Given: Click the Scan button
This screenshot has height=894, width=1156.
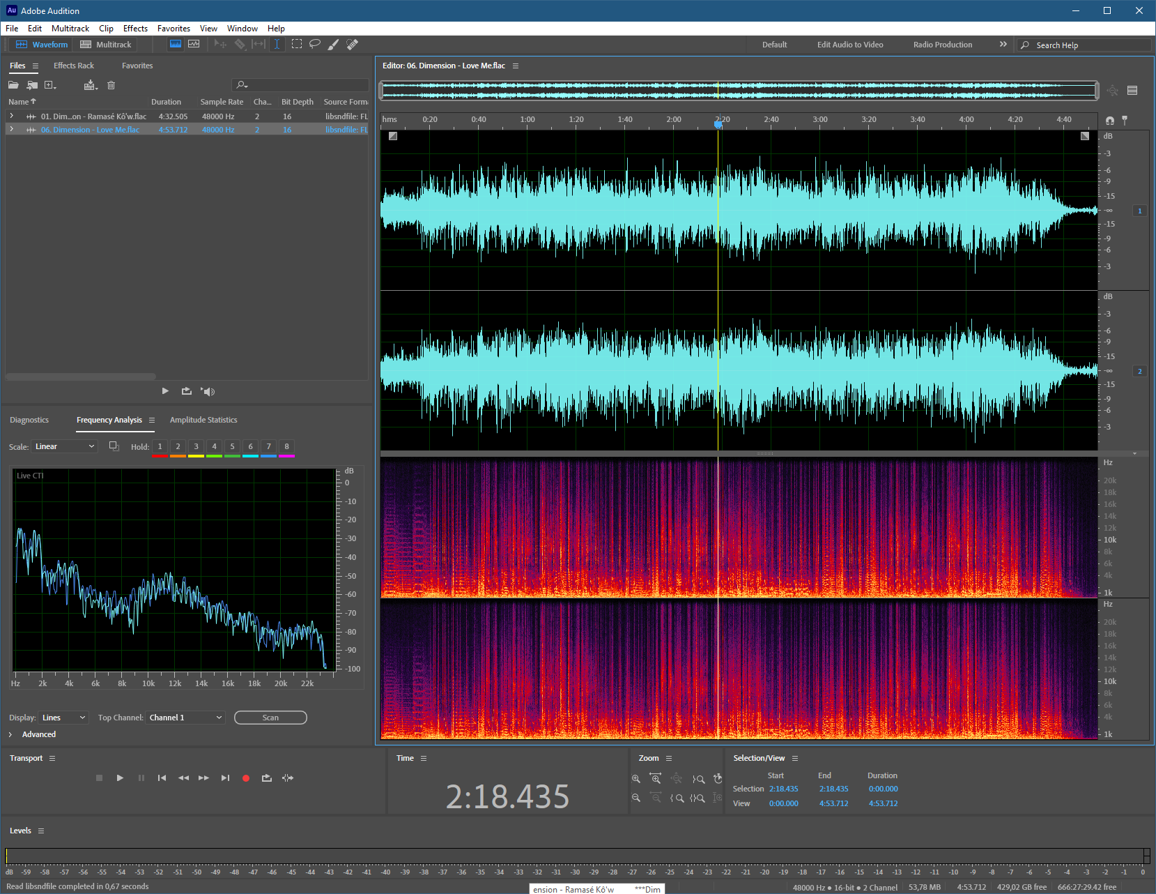Looking at the screenshot, I should 270,718.
